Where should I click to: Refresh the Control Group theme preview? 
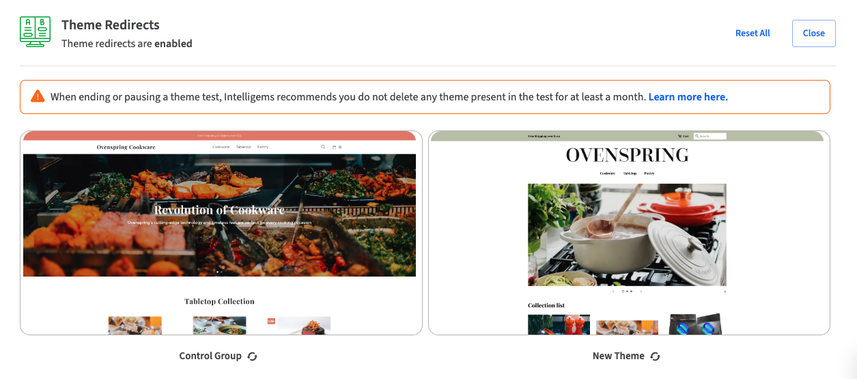(252, 356)
